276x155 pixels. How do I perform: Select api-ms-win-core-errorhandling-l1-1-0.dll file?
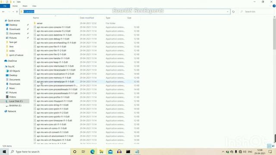point(56,43)
